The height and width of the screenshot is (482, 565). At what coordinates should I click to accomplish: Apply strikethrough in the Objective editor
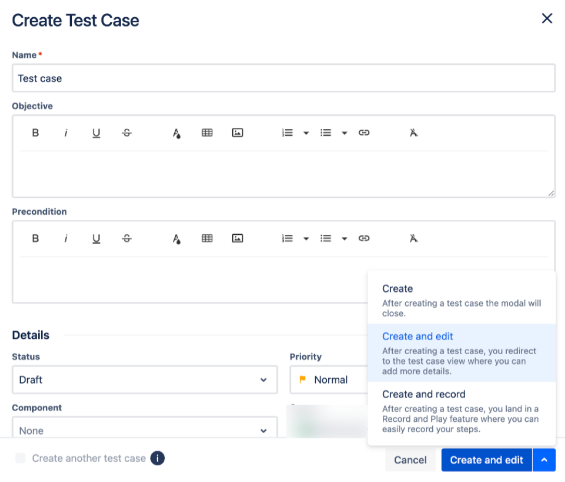126,132
